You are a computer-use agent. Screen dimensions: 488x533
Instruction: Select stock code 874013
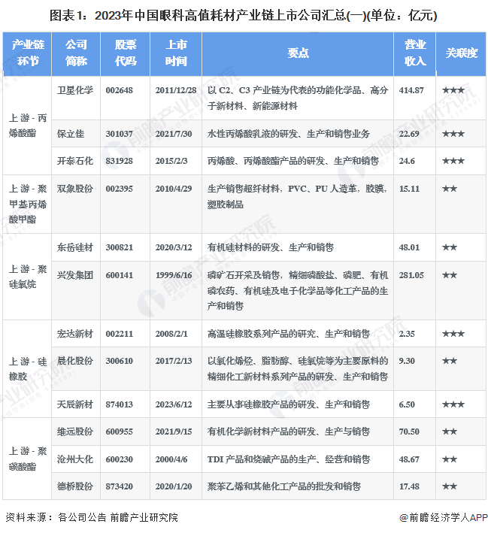click(119, 404)
